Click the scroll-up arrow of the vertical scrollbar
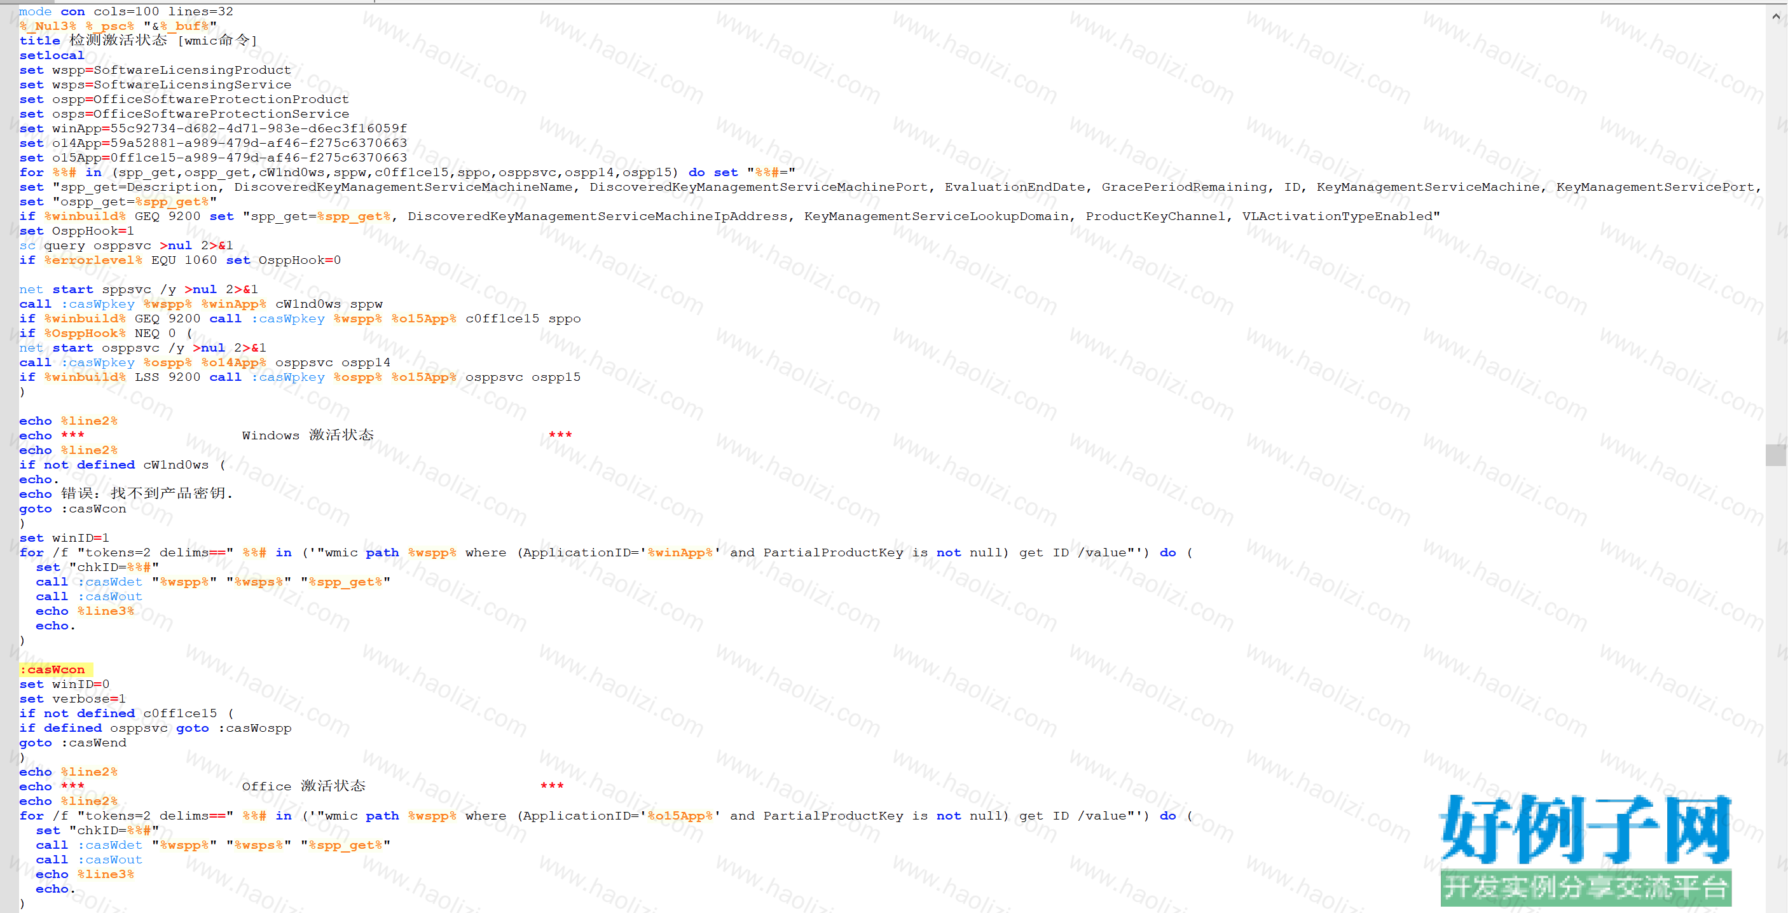The width and height of the screenshot is (1788, 913). tap(1776, 17)
